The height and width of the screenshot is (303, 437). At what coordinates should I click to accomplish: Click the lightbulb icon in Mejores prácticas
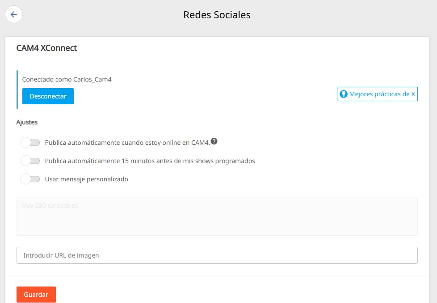[x=343, y=94]
